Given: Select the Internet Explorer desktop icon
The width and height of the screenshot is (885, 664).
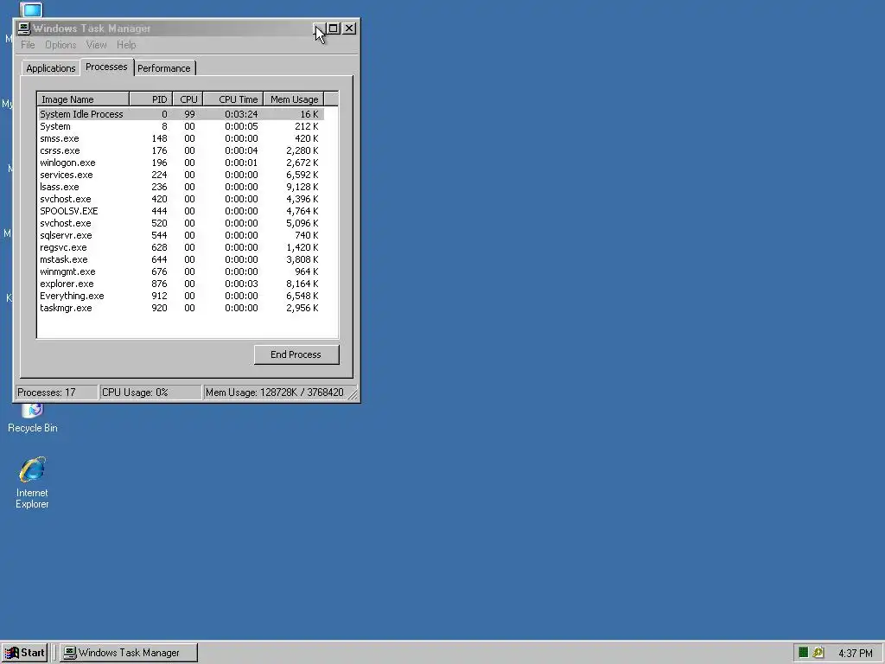Looking at the screenshot, I should tap(32, 482).
